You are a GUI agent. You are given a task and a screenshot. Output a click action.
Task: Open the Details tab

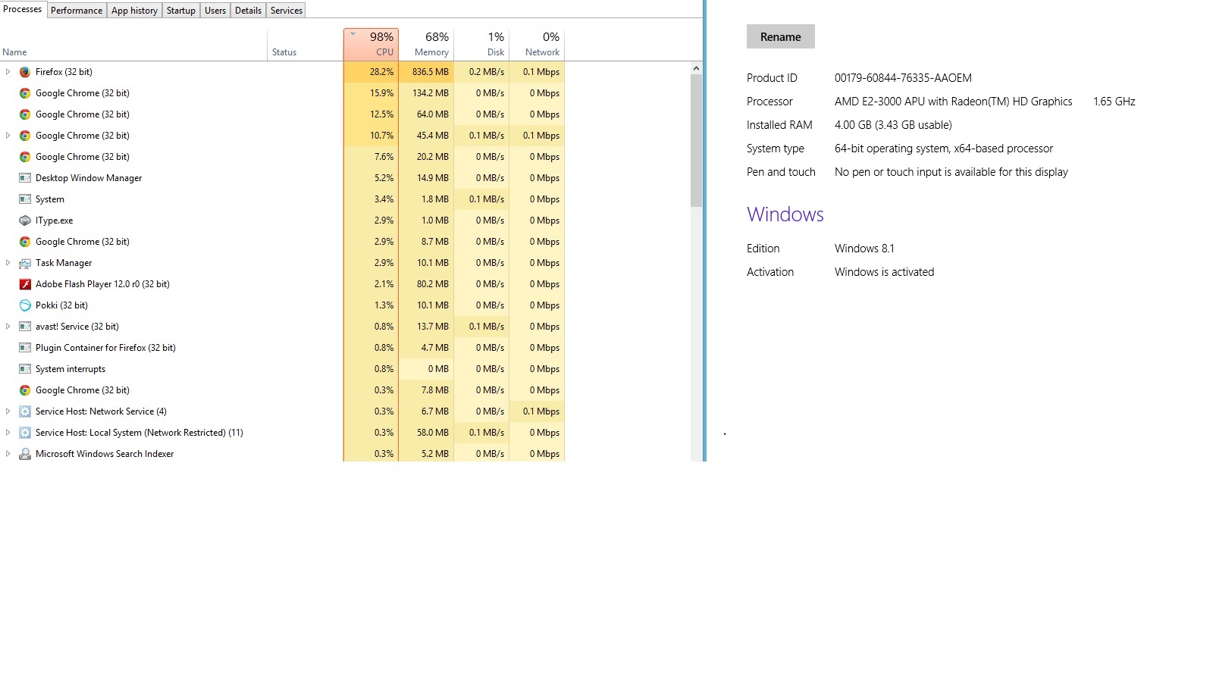point(248,11)
